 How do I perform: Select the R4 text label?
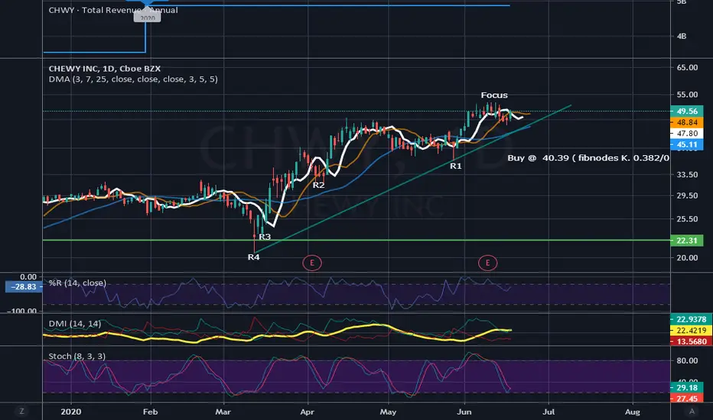tap(254, 257)
